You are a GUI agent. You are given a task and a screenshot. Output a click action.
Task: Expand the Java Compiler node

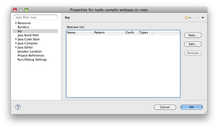16,43
